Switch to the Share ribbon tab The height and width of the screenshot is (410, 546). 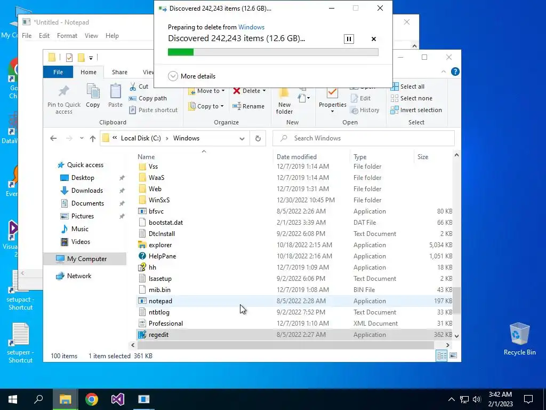(x=119, y=72)
